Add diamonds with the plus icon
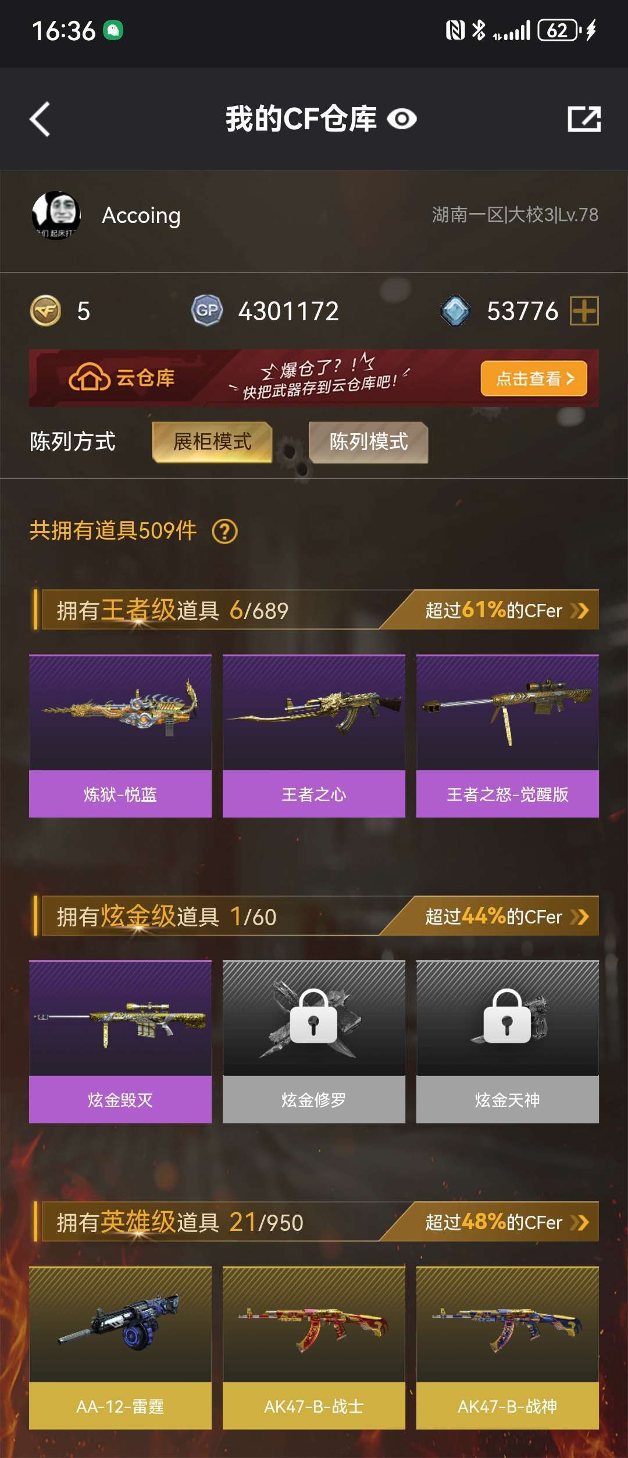628x1458 pixels. 584,311
